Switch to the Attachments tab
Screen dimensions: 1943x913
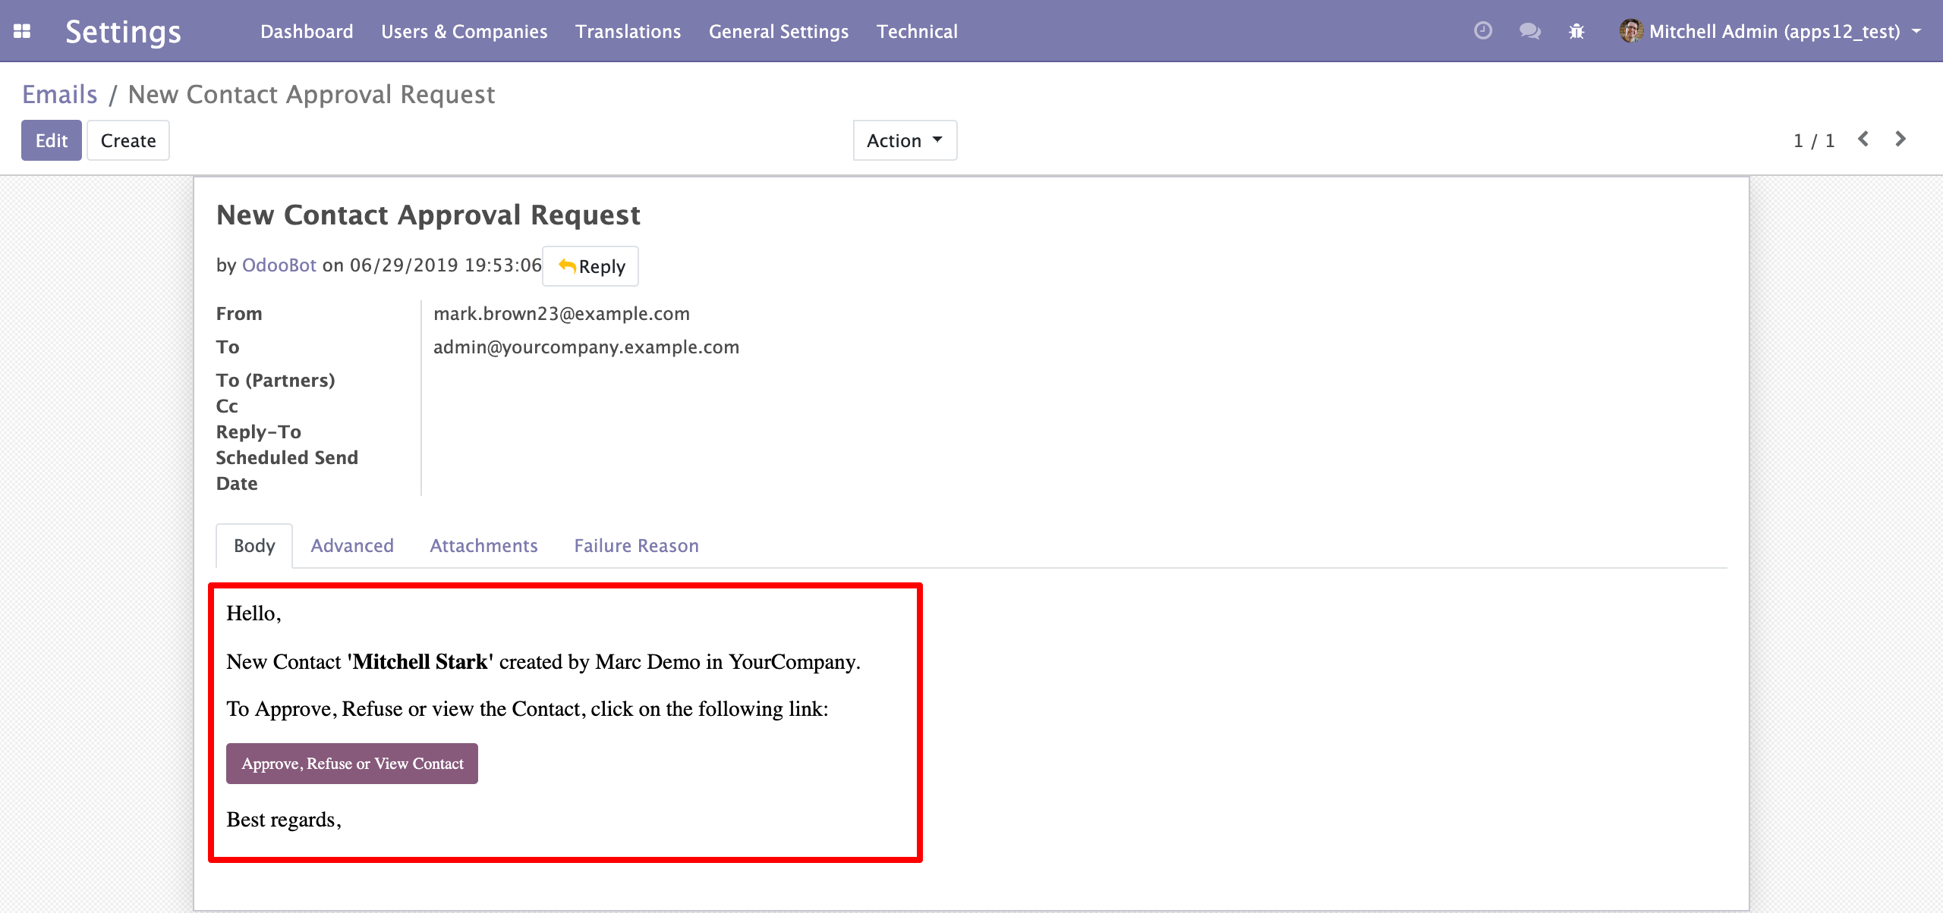[483, 545]
